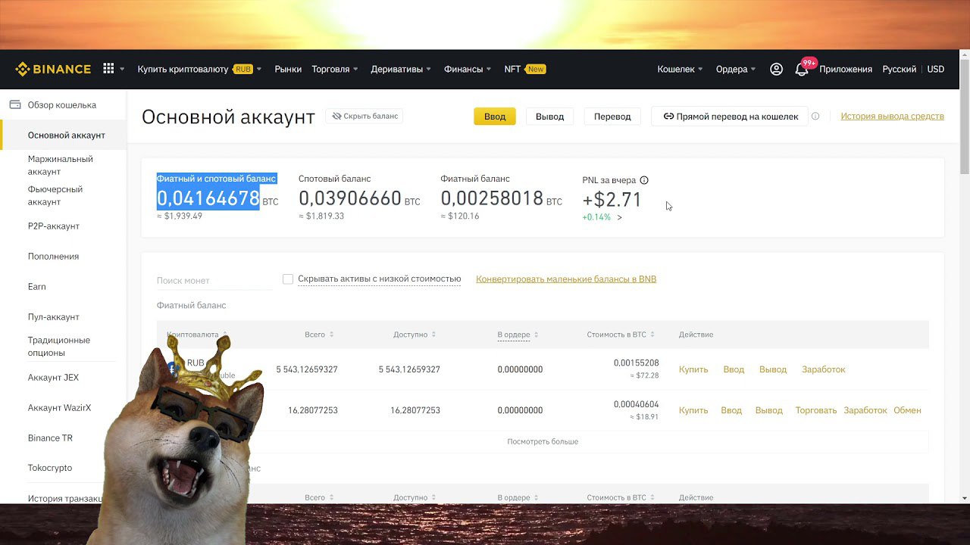Screen dimensions: 970x545
Task: Select Обзор кошелька in sidebar
Action: (x=62, y=105)
